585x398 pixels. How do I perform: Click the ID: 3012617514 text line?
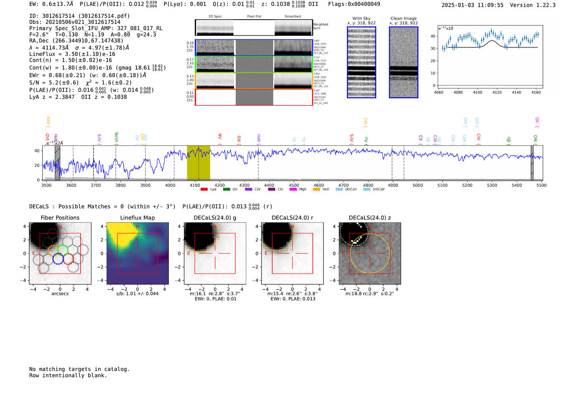(x=79, y=16)
